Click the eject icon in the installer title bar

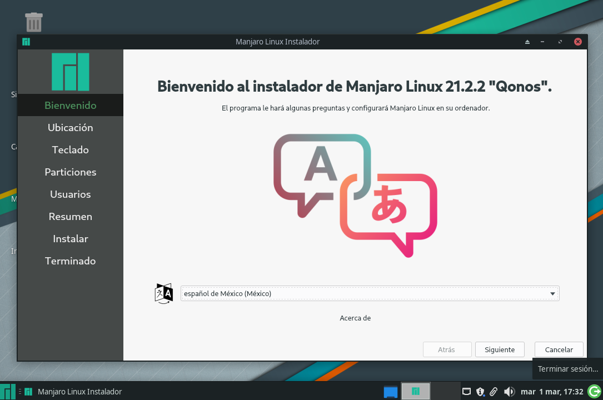527,41
